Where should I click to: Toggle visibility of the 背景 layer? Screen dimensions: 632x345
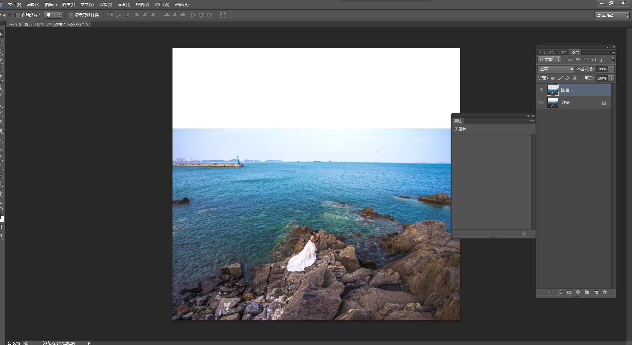pos(541,102)
